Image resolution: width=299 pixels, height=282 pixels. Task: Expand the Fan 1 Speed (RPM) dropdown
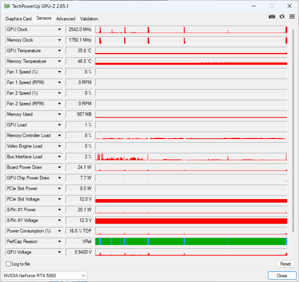pyautogui.click(x=59, y=82)
